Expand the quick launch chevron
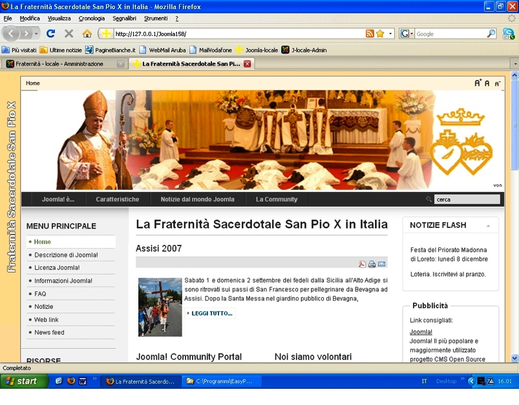 94,379
